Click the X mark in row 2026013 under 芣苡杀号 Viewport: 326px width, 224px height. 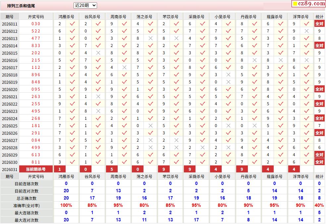point(176,38)
